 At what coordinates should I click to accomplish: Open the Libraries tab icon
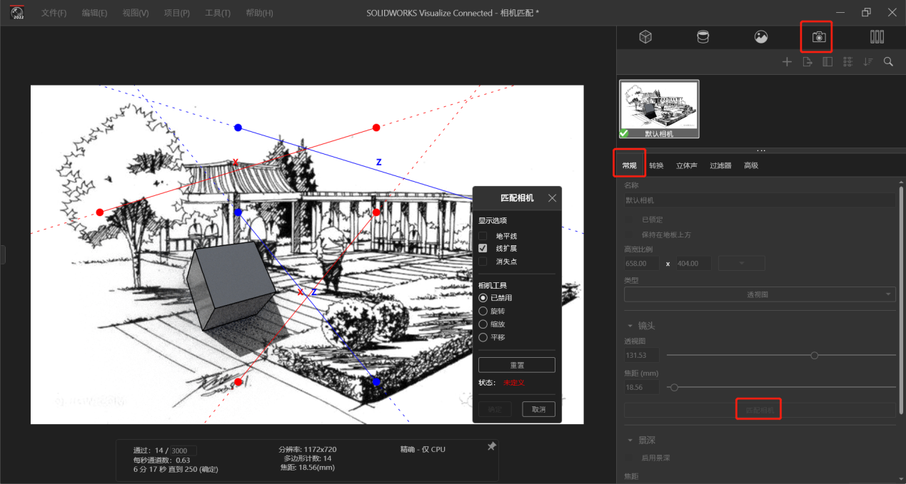pyautogui.click(x=877, y=37)
